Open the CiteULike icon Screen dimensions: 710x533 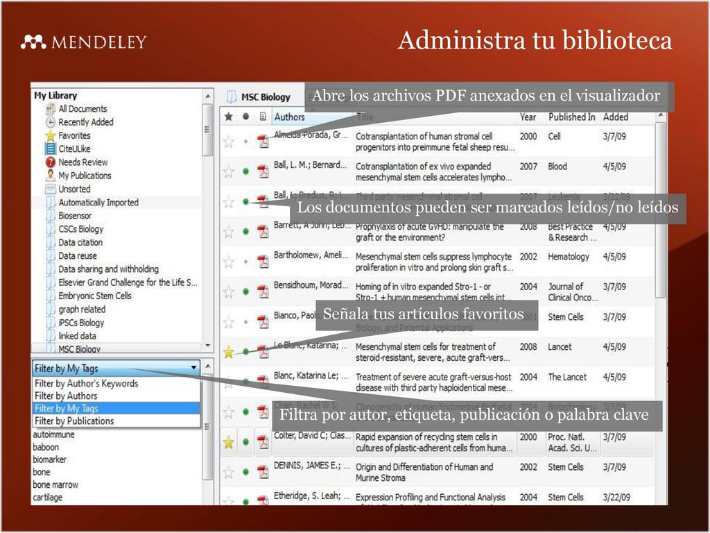(50, 149)
